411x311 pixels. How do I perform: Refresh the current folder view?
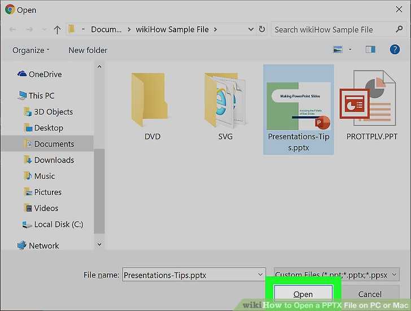261,29
